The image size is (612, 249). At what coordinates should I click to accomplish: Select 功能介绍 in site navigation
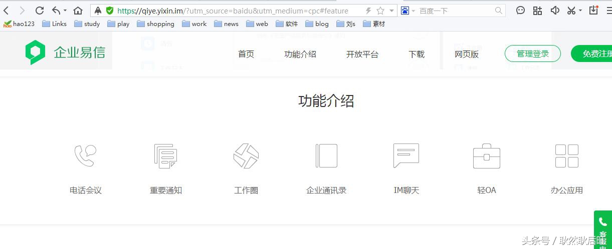click(x=300, y=54)
